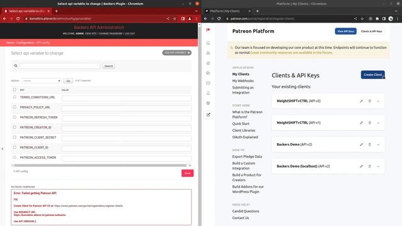Select 'Platform | My Clients' browser tab

point(227,11)
